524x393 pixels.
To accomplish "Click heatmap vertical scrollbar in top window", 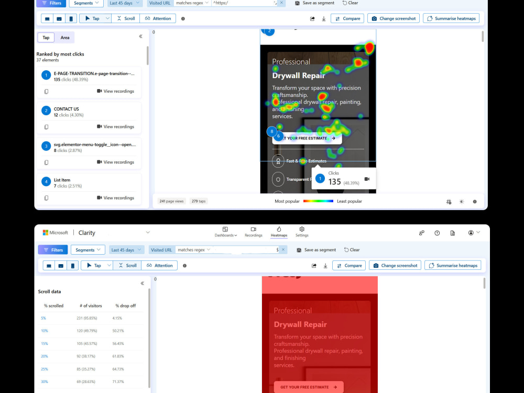I will 483,37.
